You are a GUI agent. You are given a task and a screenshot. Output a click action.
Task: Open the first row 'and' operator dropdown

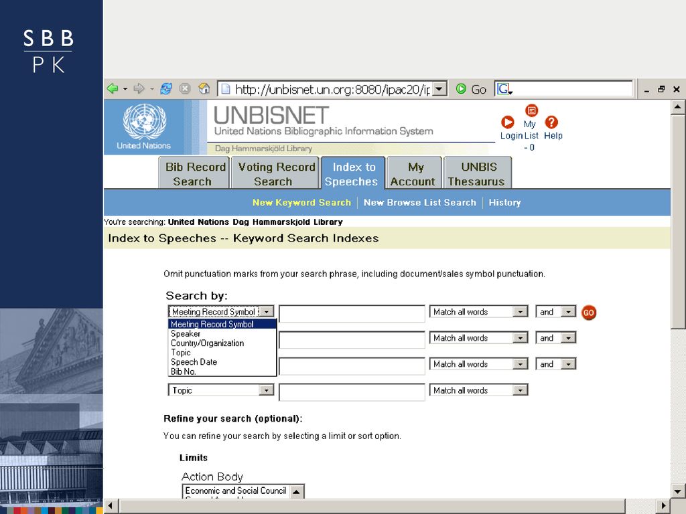568,312
